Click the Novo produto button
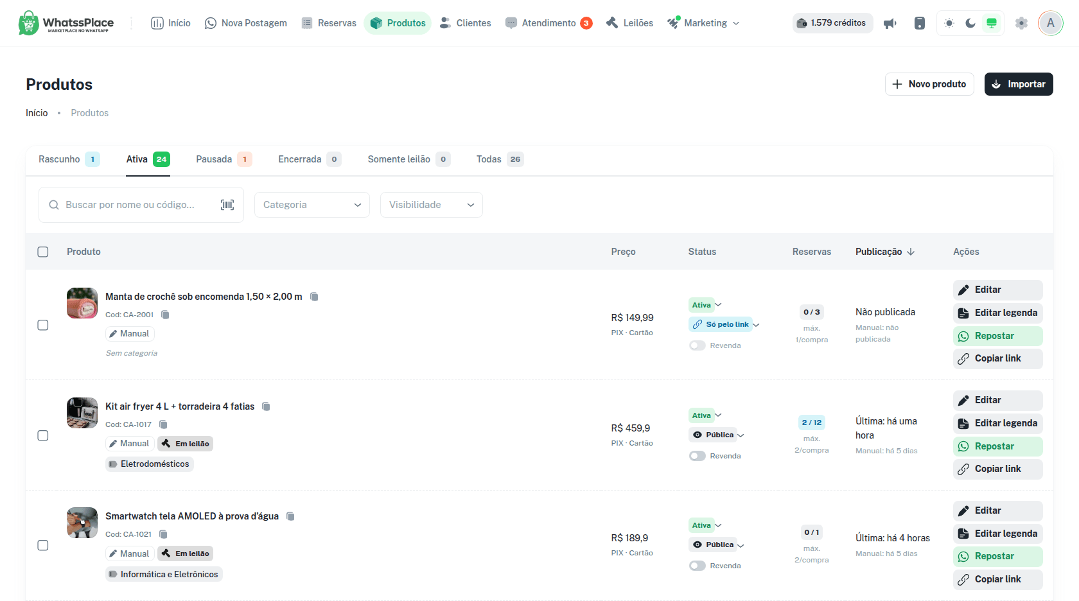Image resolution: width=1079 pixels, height=601 pixels. coord(929,84)
